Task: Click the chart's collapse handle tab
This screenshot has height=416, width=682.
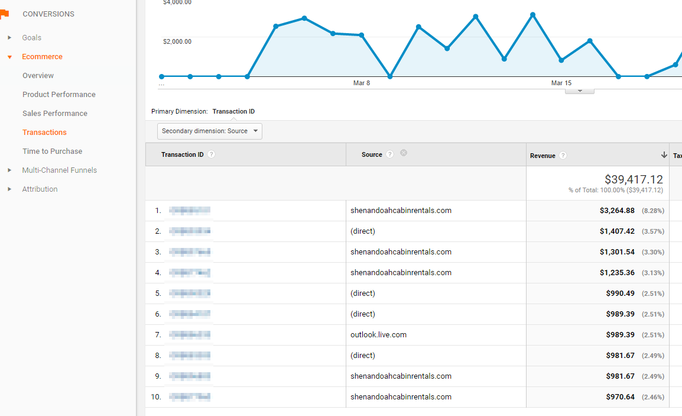Action: (580, 91)
